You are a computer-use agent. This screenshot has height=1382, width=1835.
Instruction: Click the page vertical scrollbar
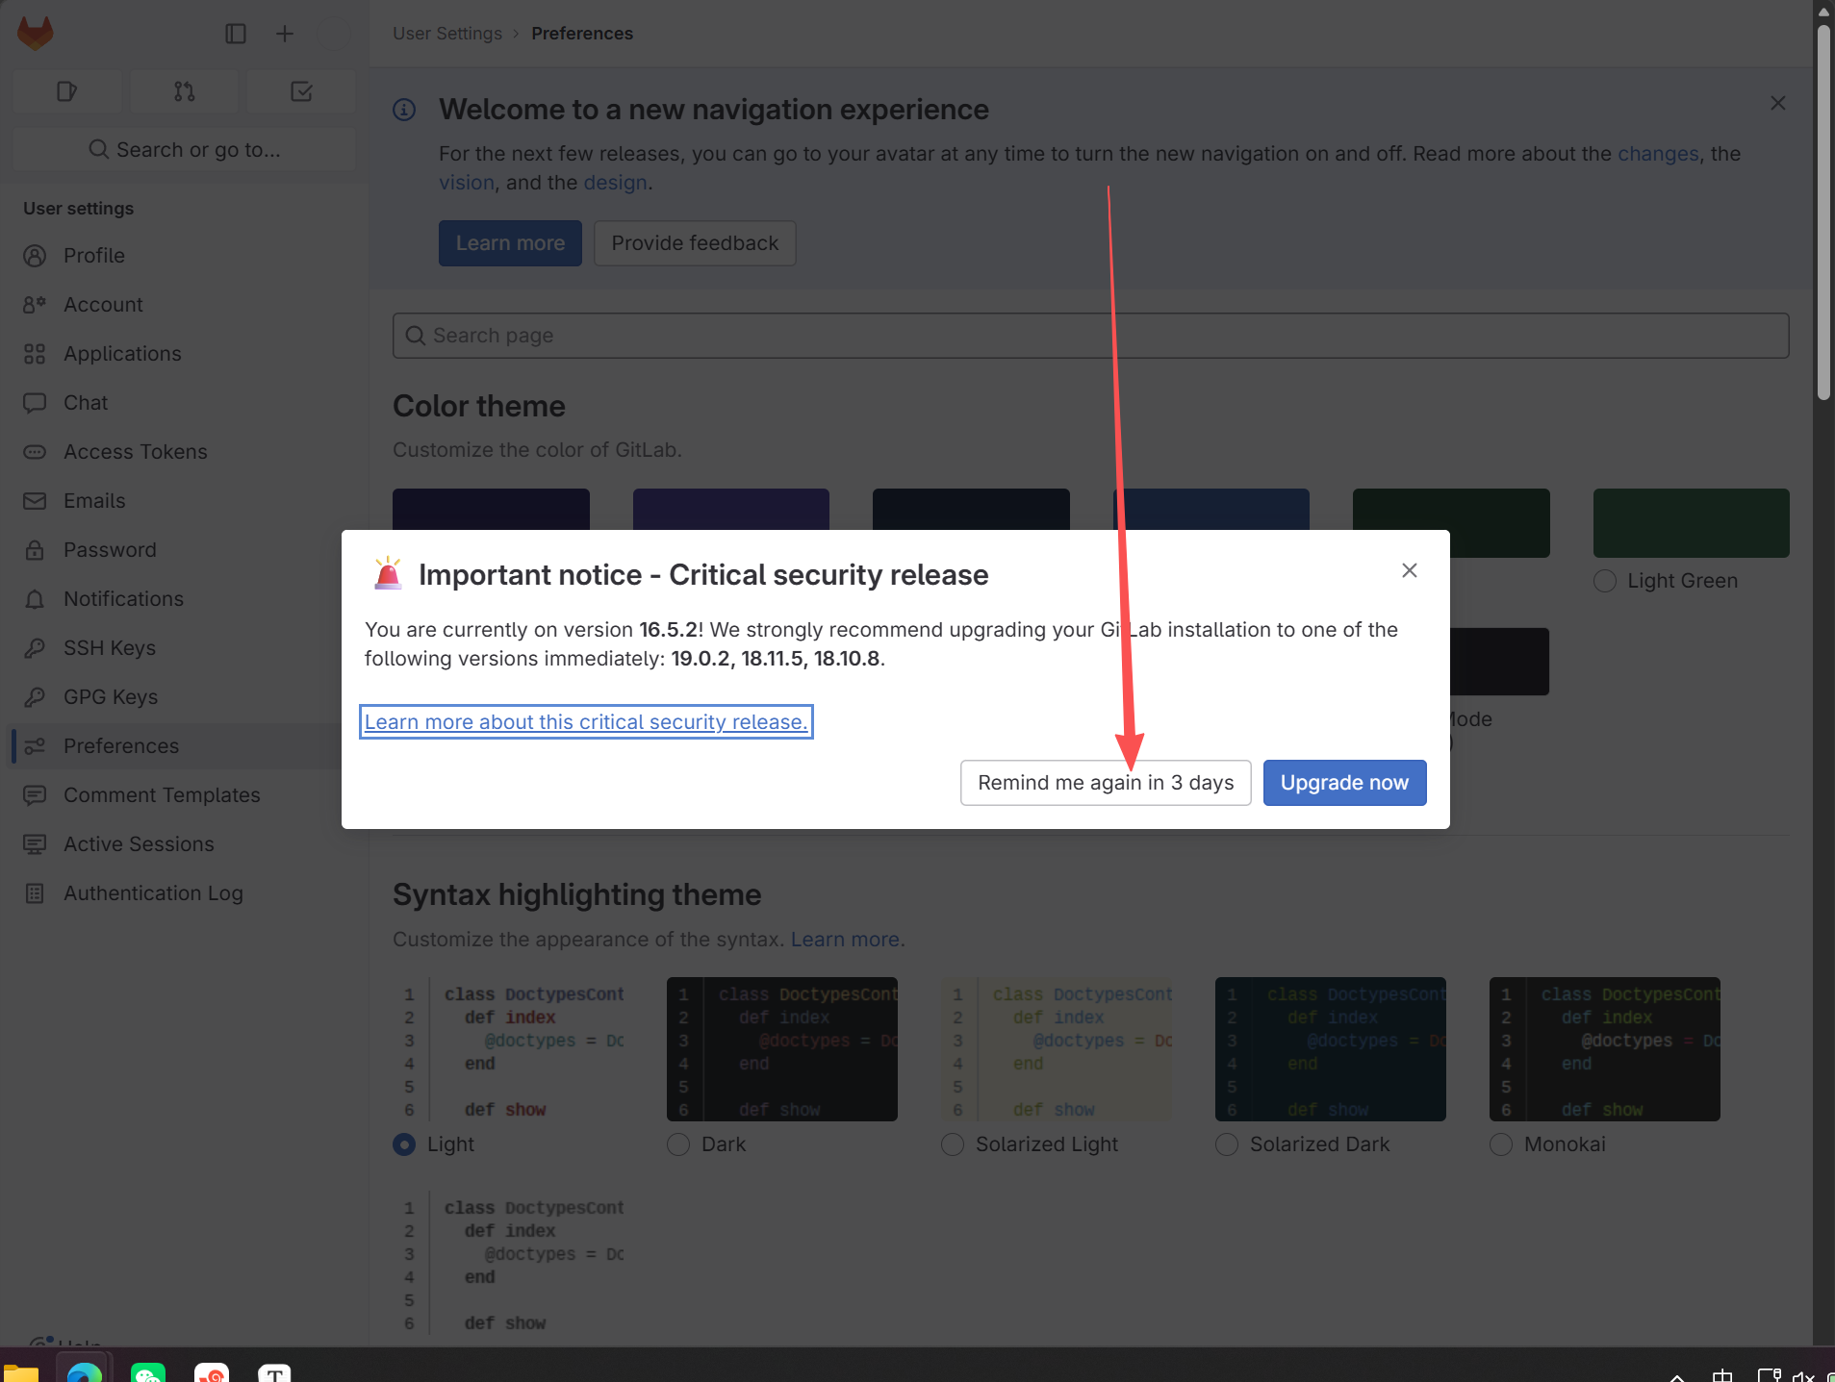coord(1823,212)
